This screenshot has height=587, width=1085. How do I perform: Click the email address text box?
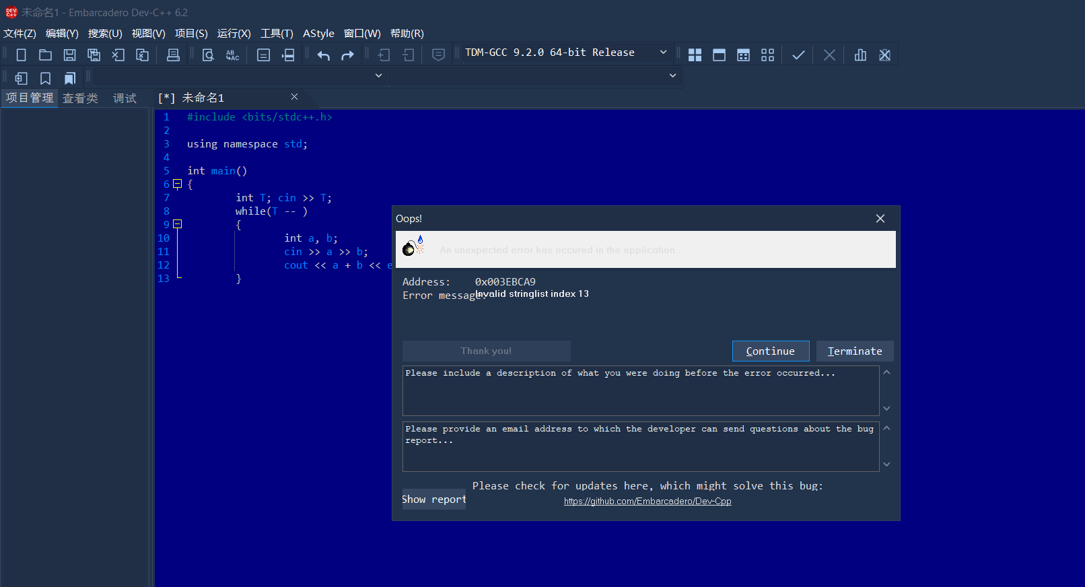641,446
